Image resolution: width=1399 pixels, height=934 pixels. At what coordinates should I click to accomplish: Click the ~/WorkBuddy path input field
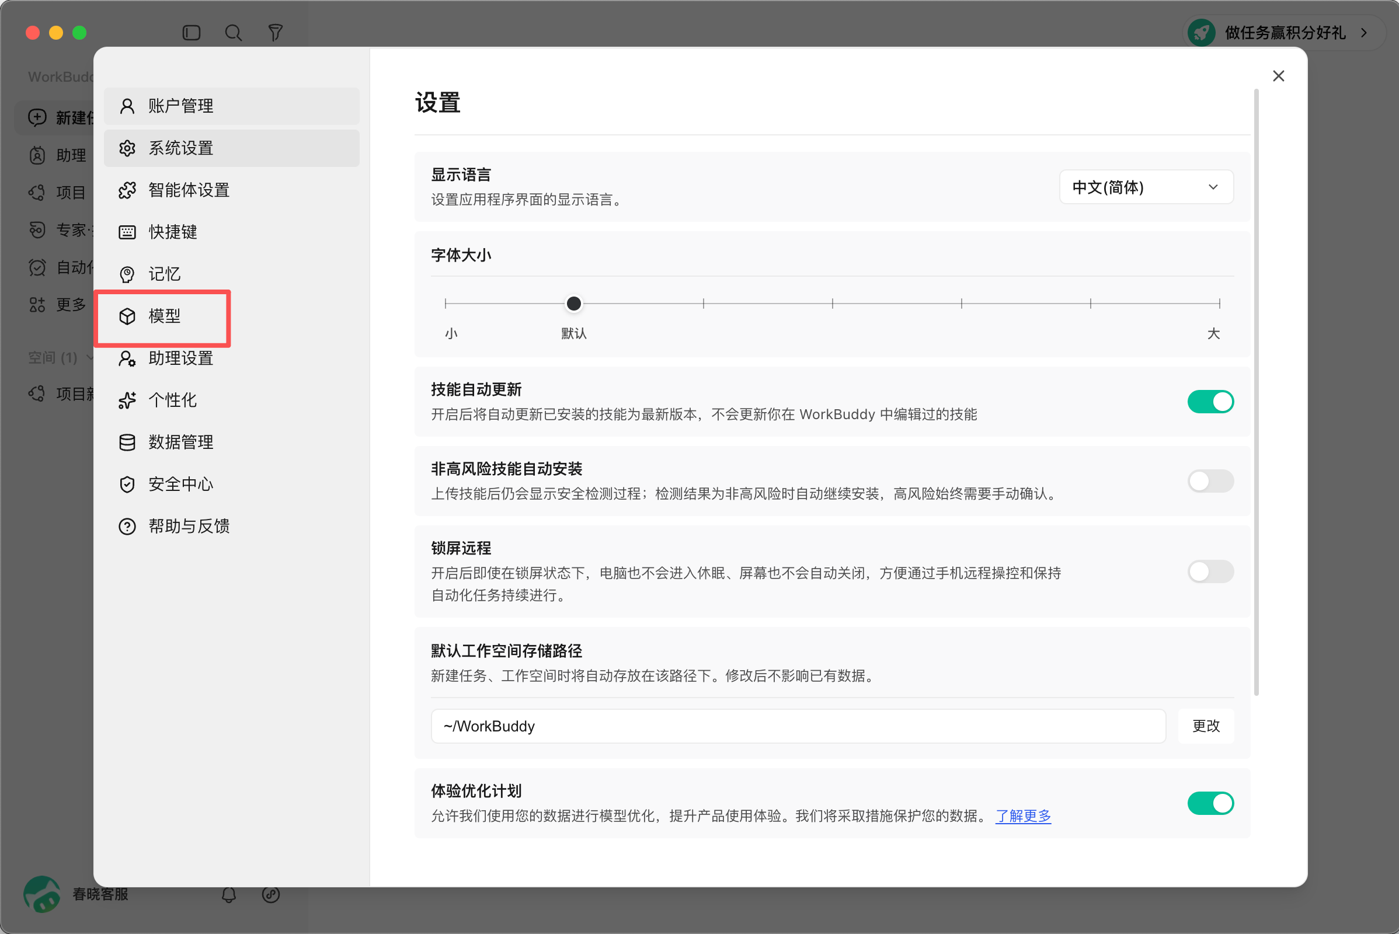click(x=798, y=726)
